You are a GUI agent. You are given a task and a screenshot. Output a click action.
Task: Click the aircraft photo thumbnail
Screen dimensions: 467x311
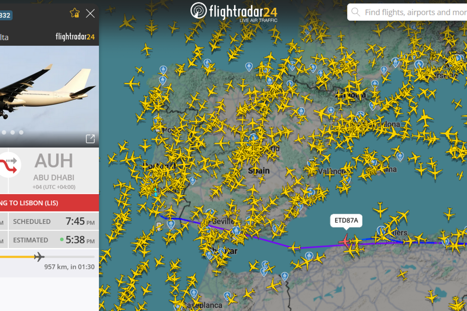tap(50, 96)
